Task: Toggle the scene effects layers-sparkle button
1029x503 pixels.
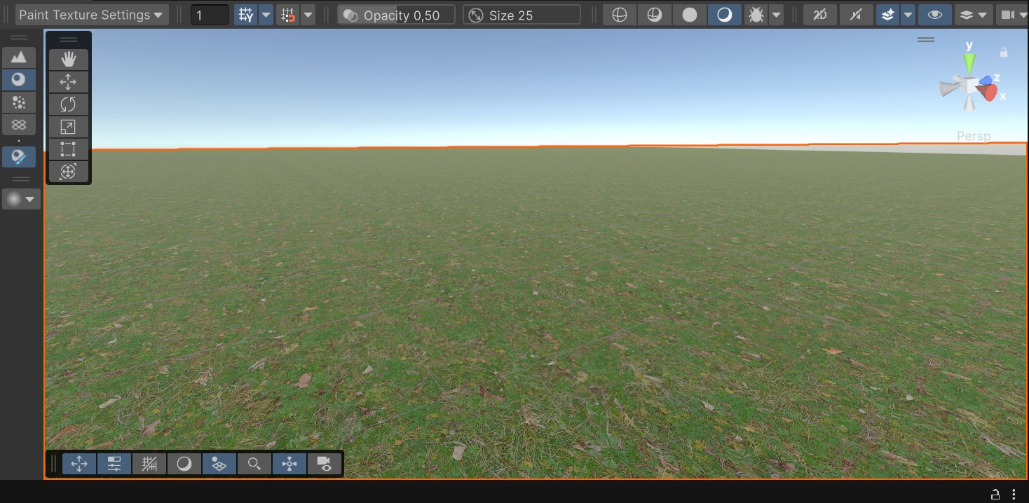Action: click(x=887, y=15)
